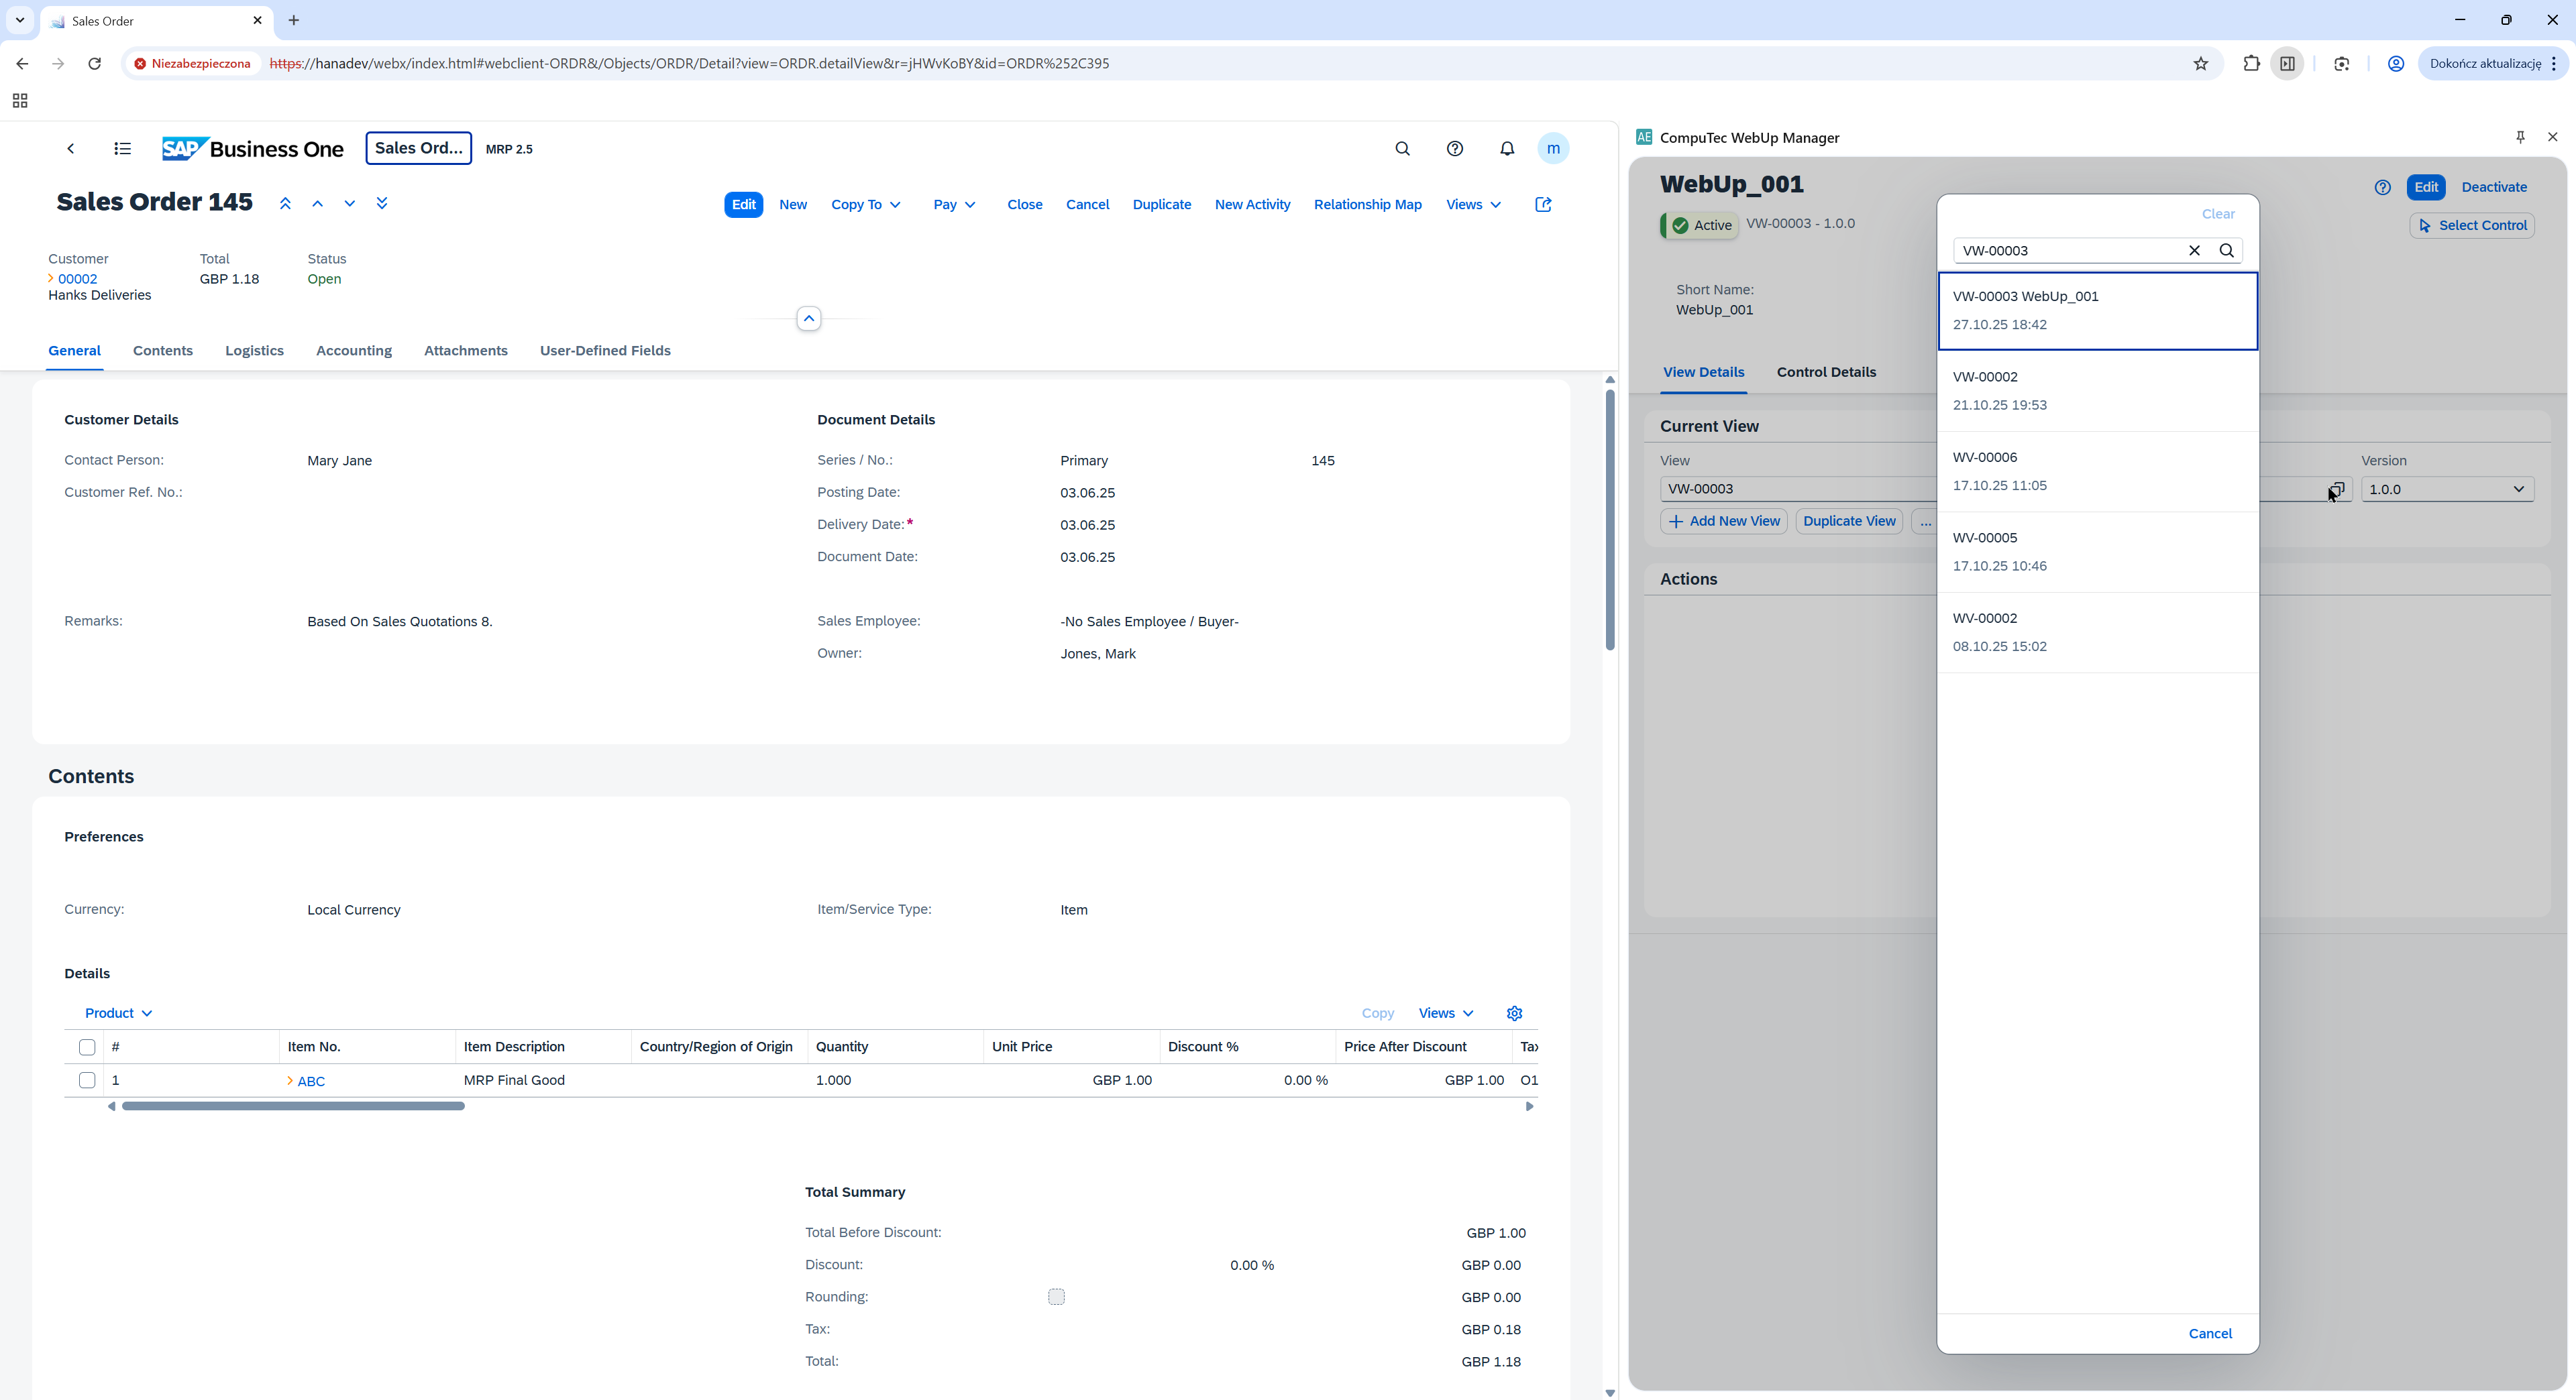Open customer link 00002
The image size is (2576, 1400).
point(77,279)
